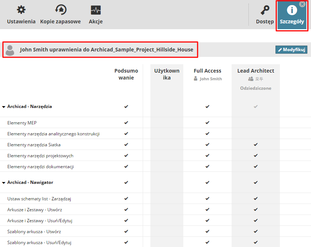311x247 pixels.
Task: Toggle Full Access checkmark for Elementy narzędzi dokumentacji
Action: (207, 166)
